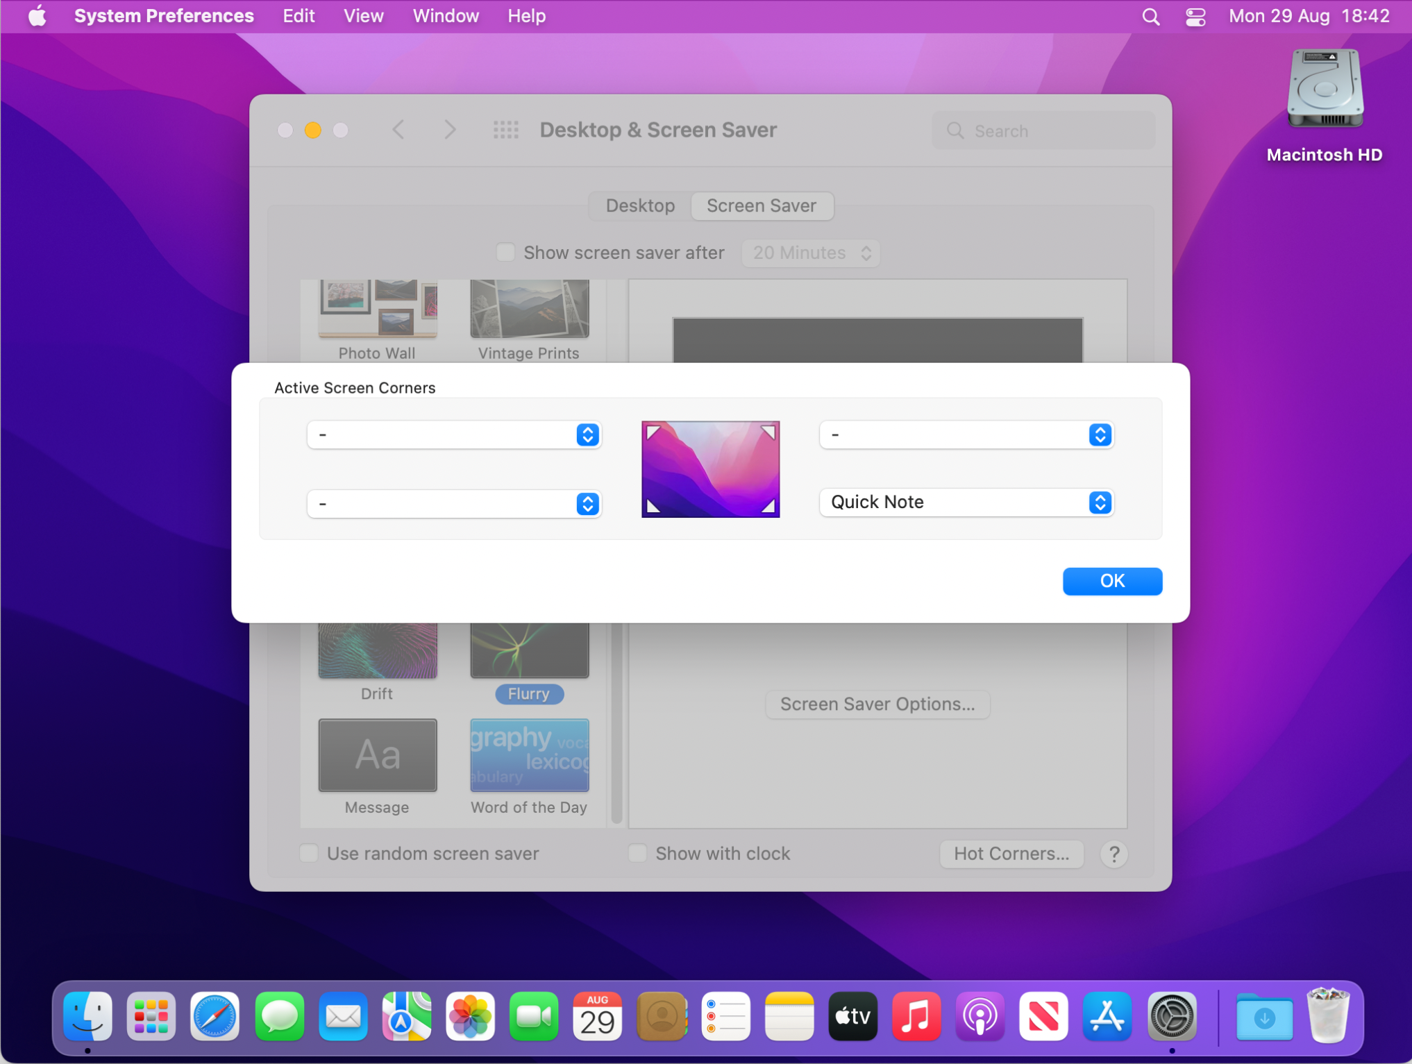Open bottom-left hot corner dropdown
The width and height of the screenshot is (1412, 1064).
tap(454, 503)
